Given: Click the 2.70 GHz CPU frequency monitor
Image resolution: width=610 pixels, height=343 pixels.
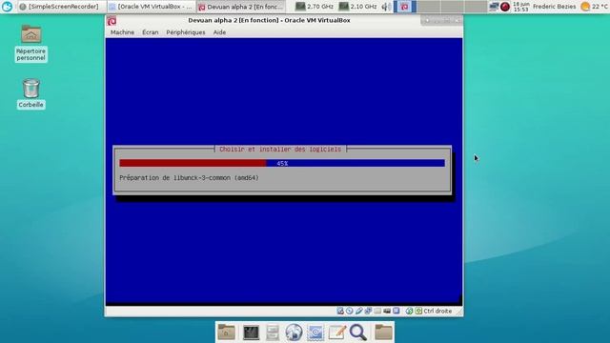Looking at the screenshot, I should pyautogui.click(x=315, y=7).
